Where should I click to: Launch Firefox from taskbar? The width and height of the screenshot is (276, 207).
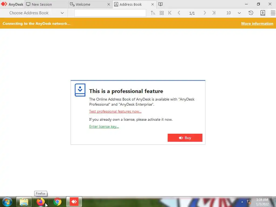pyautogui.click(x=40, y=202)
